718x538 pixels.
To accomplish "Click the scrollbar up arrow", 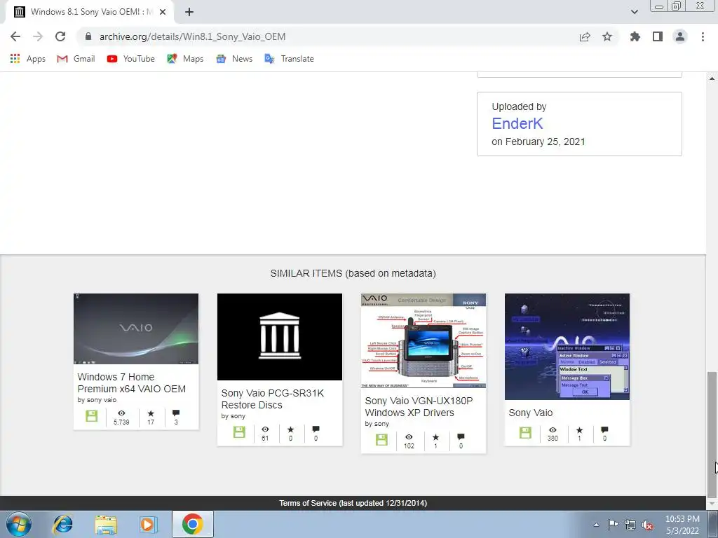I will (712, 78).
